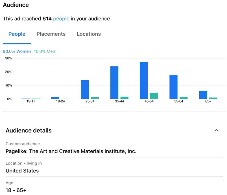Viewport: 227px width, 195px height.
Task: Click the blue 'people' link
Action: (x=61, y=19)
